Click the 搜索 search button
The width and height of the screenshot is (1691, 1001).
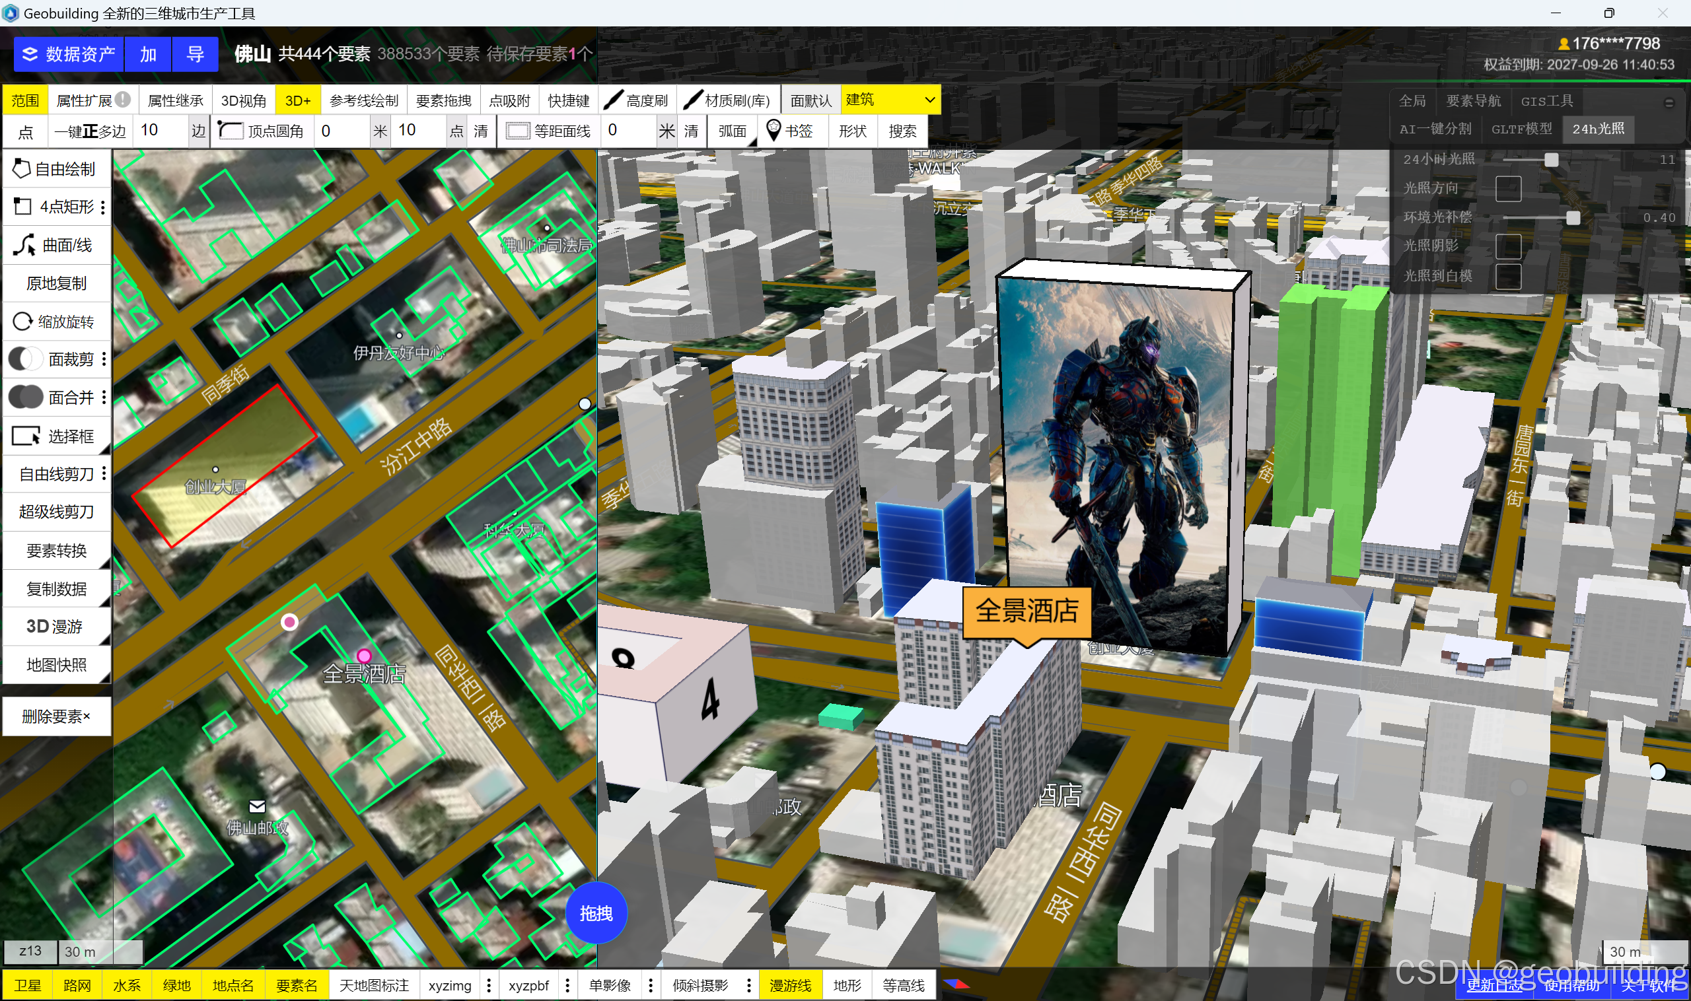coord(902,131)
